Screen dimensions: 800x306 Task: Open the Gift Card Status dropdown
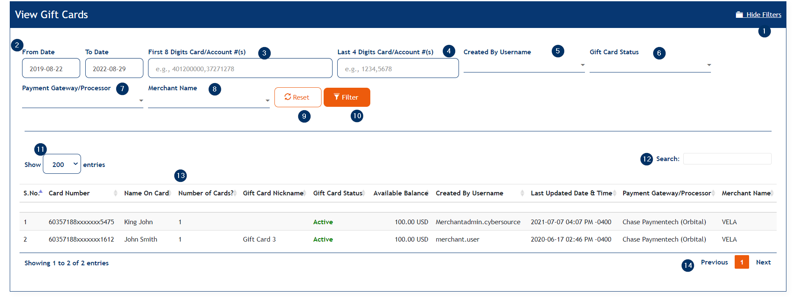tap(649, 65)
